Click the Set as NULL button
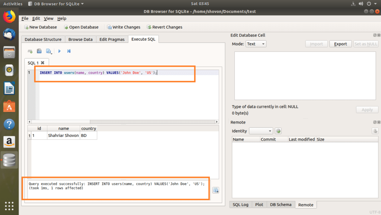381x215 pixels. click(x=366, y=44)
